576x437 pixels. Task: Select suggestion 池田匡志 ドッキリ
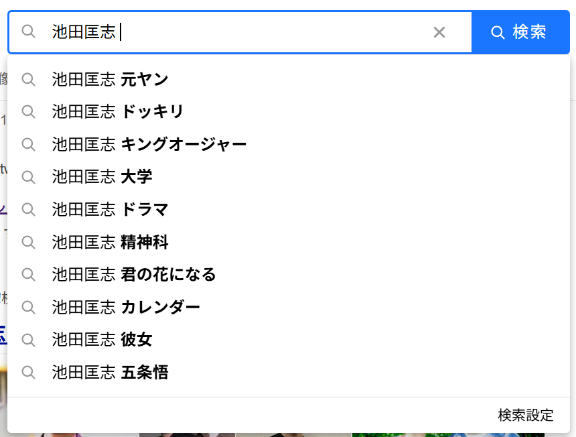tap(289, 112)
